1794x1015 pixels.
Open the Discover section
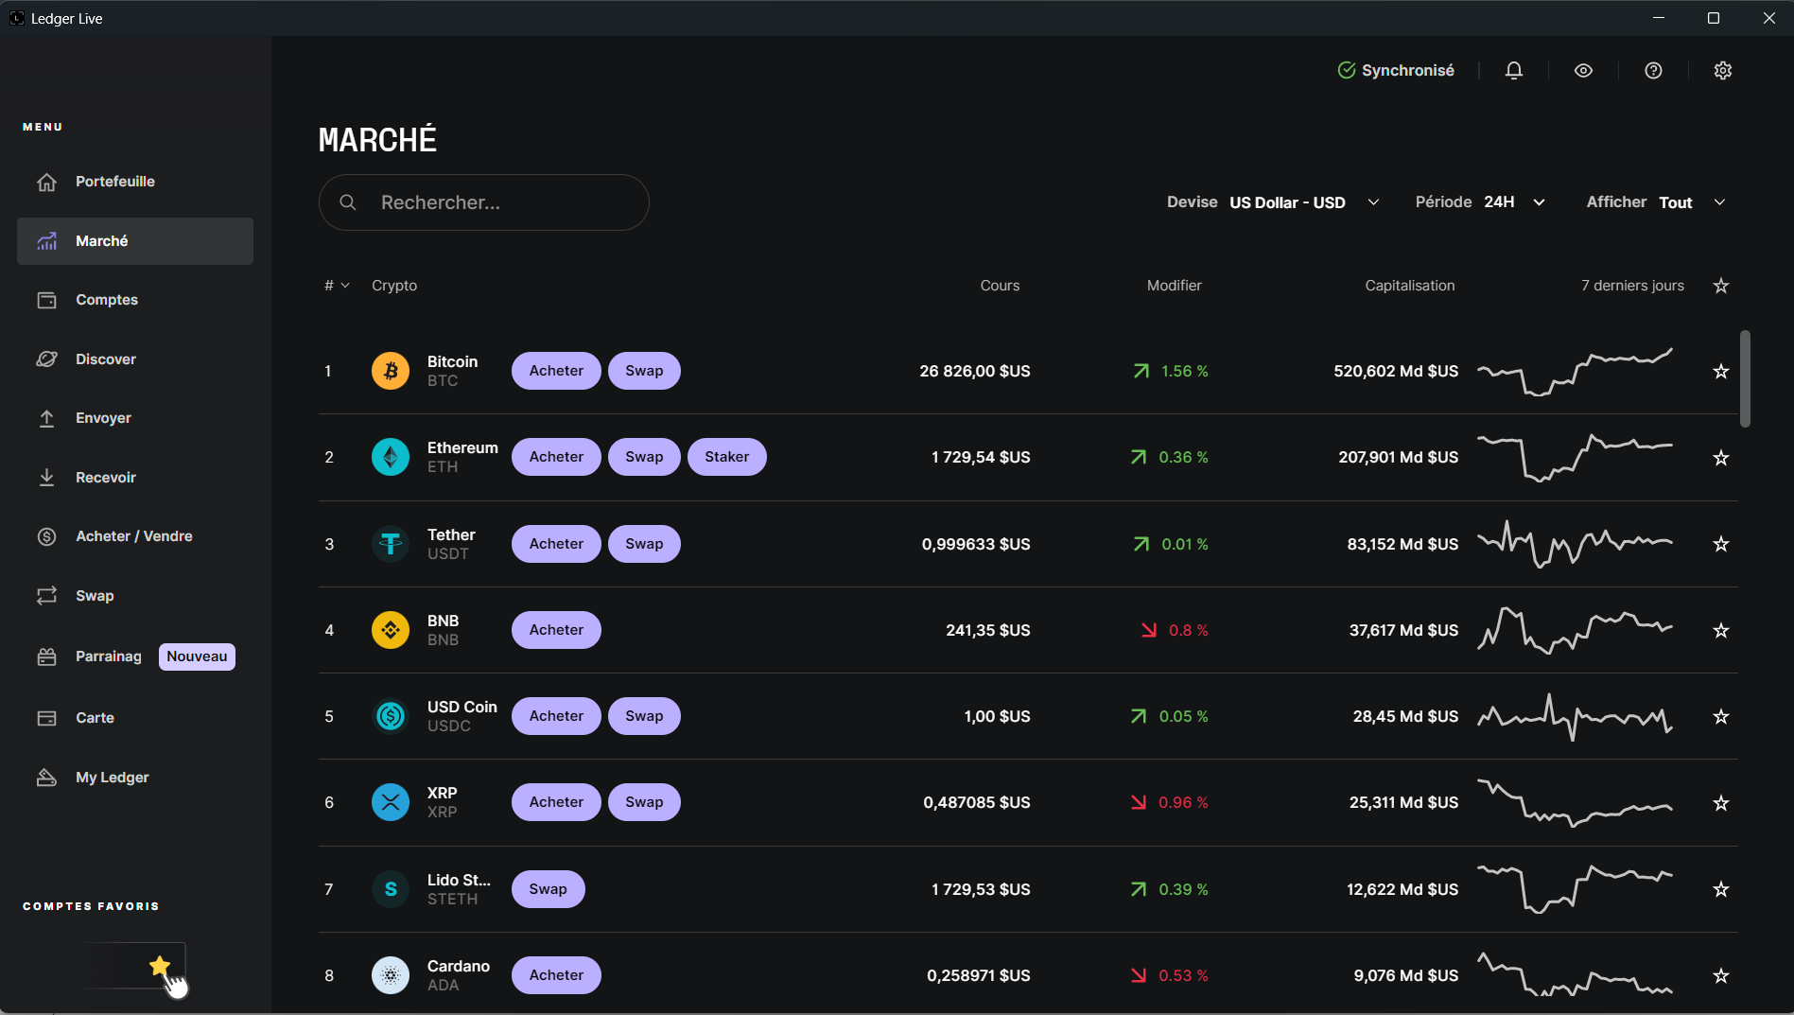(x=135, y=359)
